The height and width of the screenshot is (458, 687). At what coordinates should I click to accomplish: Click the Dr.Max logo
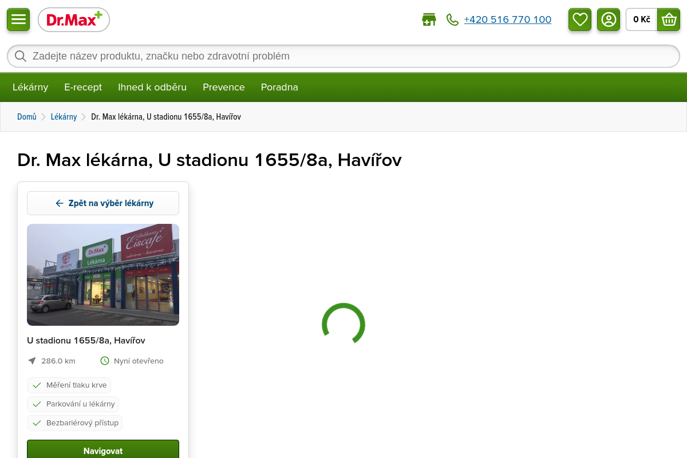pos(74,20)
